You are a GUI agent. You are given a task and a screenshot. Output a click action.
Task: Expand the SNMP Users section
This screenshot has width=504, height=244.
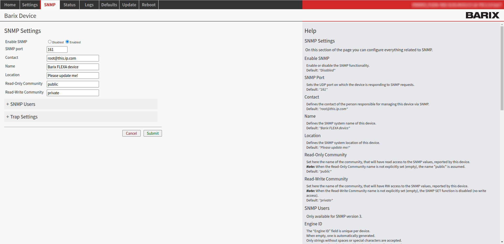pyautogui.click(x=23, y=104)
